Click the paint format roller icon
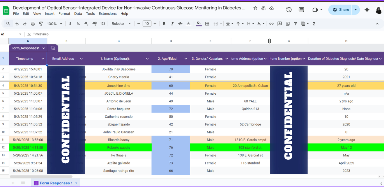 pyautogui.click(x=41, y=24)
